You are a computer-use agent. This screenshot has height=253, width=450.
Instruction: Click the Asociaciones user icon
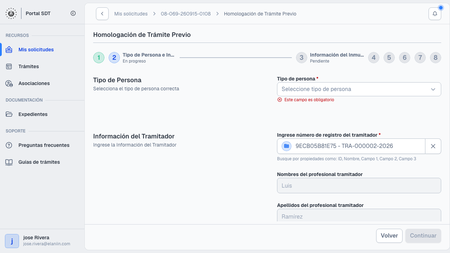pyautogui.click(x=9, y=83)
